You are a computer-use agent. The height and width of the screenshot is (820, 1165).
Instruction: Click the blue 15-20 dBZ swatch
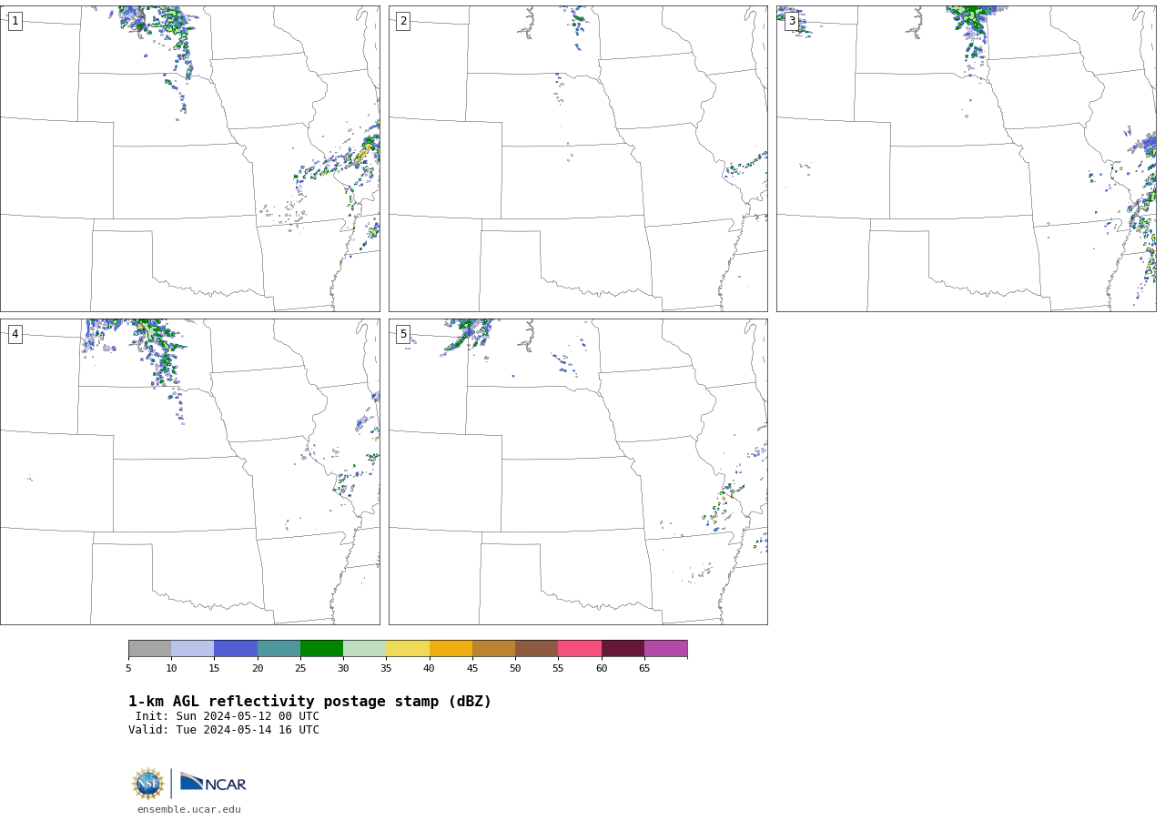click(236, 649)
